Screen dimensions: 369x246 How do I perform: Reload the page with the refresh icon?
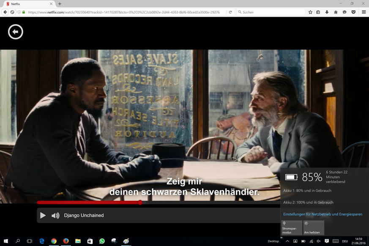click(x=230, y=12)
